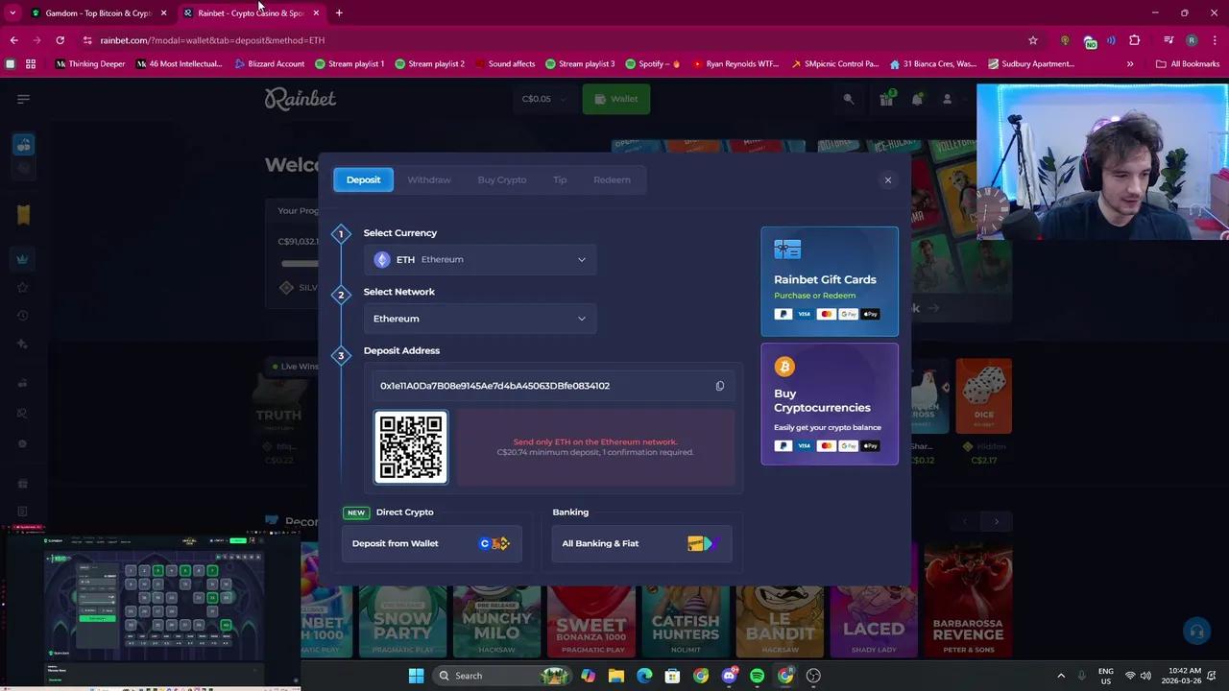Open the All Bookmarks folder
This screenshot has height=691, width=1229.
click(x=1188, y=64)
